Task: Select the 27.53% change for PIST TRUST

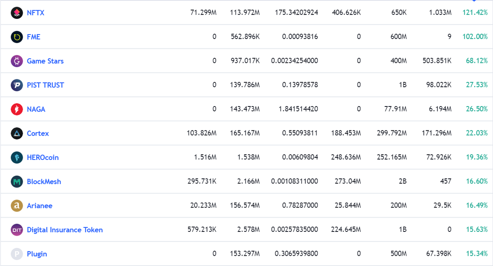Action: [x=477, y=85]
